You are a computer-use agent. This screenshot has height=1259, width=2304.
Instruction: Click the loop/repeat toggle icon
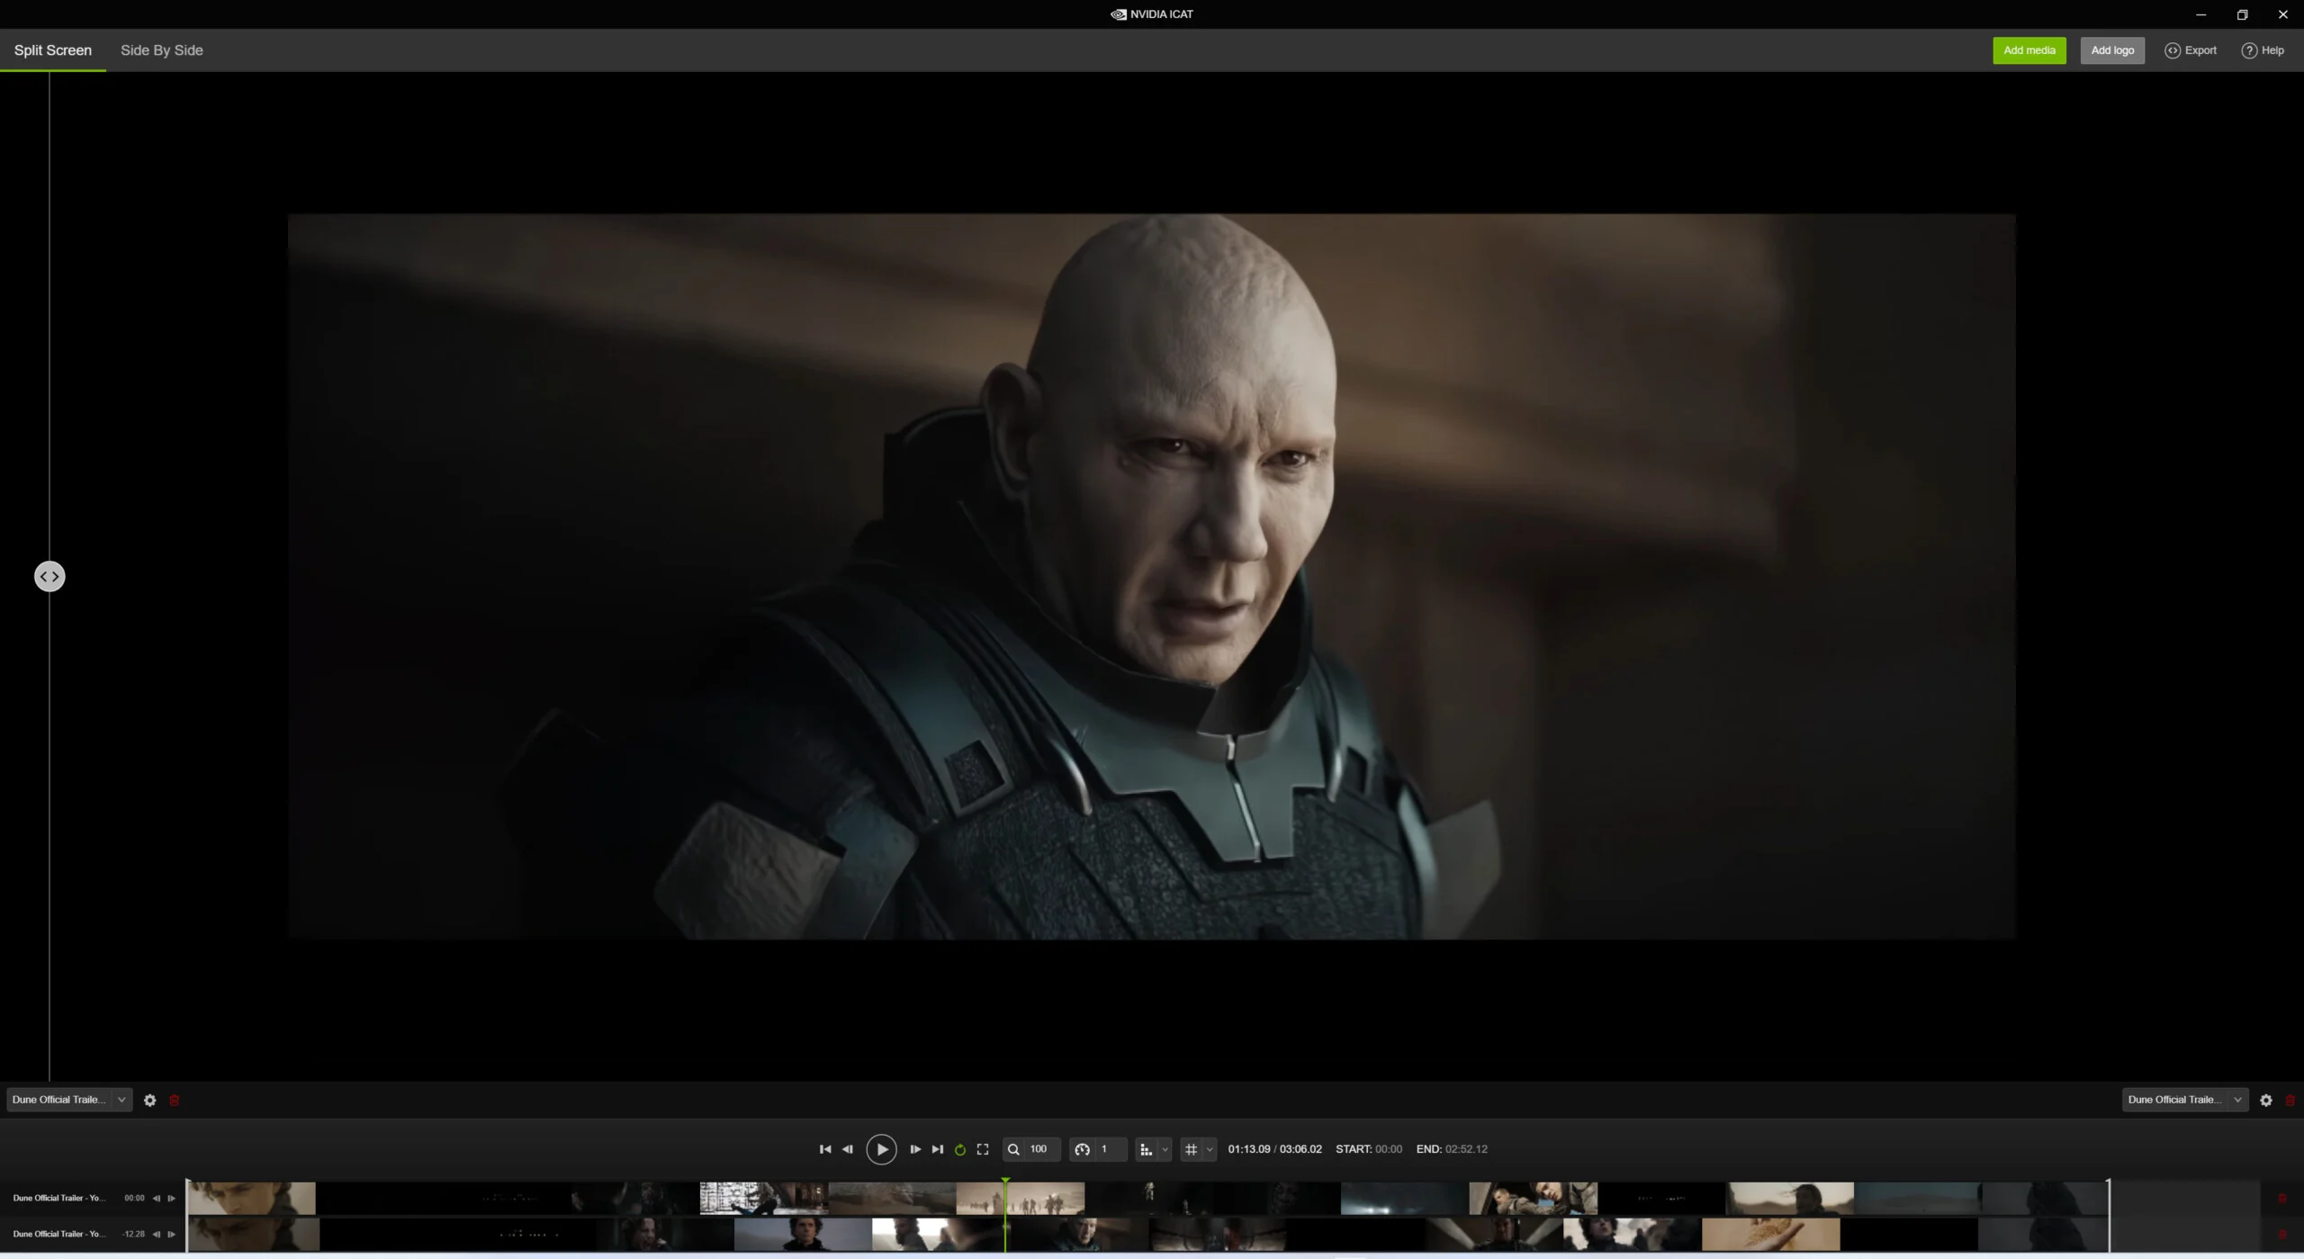click(959, 1147)
